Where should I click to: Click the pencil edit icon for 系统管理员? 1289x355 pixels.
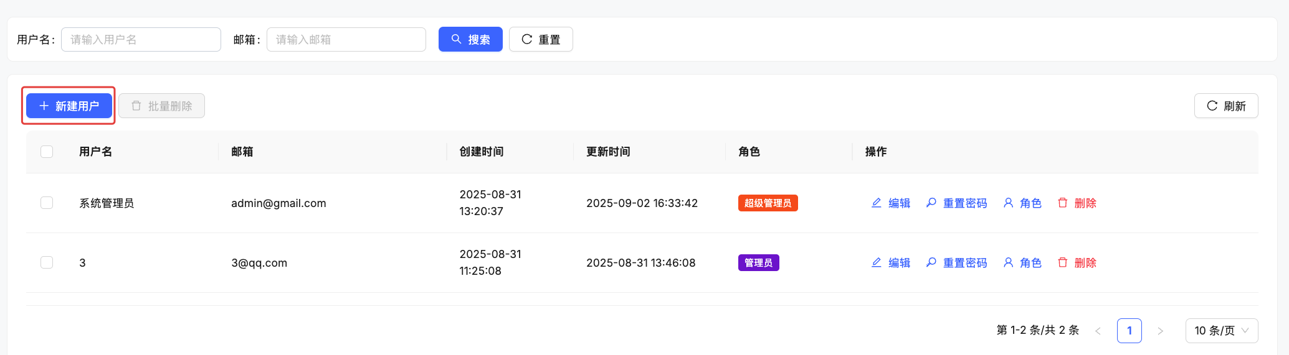[876, 203]
